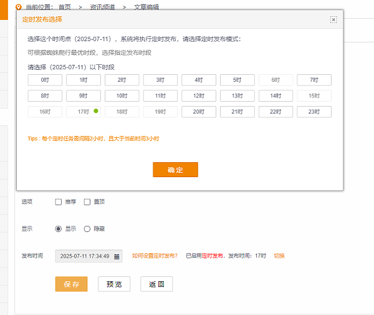
Task: Click the 发布时间 date input field
Action: click(84, 256)
